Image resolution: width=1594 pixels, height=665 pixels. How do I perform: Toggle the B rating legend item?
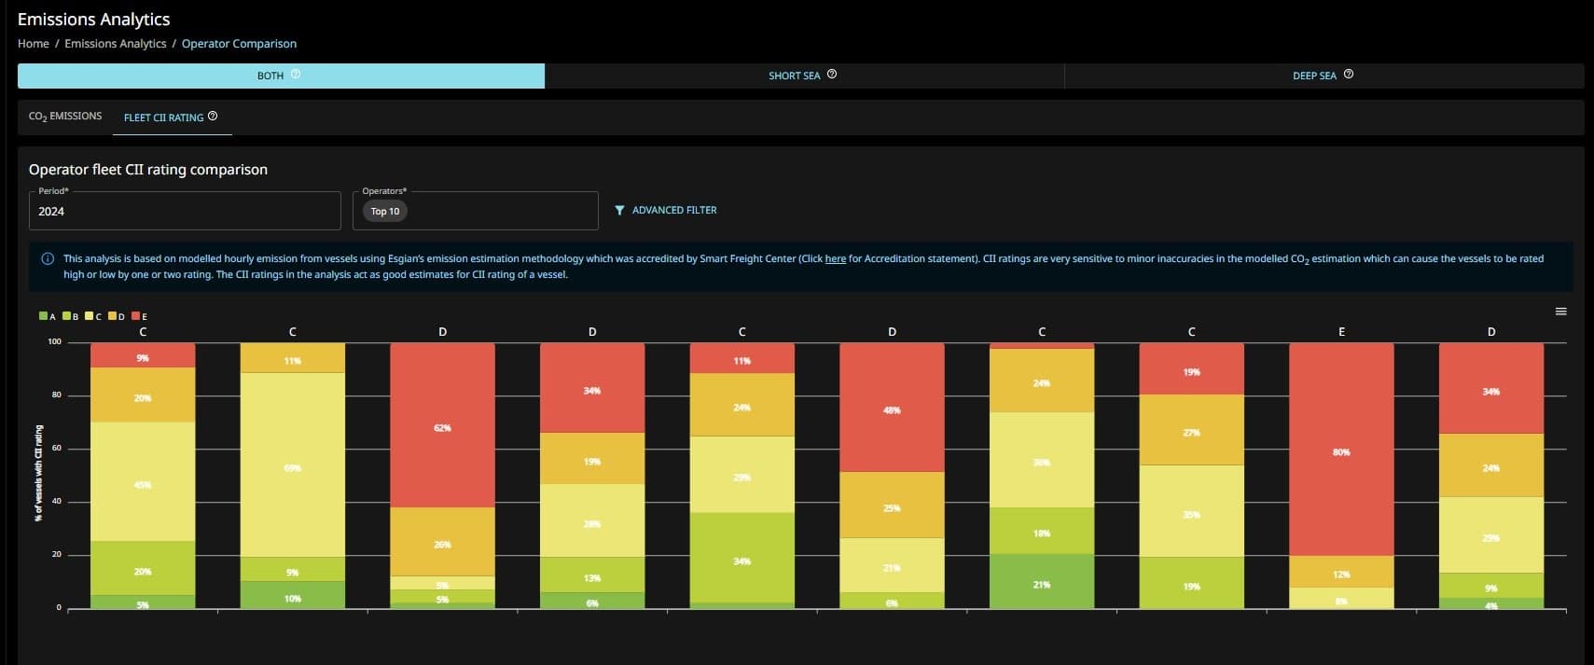coord(71,316)
